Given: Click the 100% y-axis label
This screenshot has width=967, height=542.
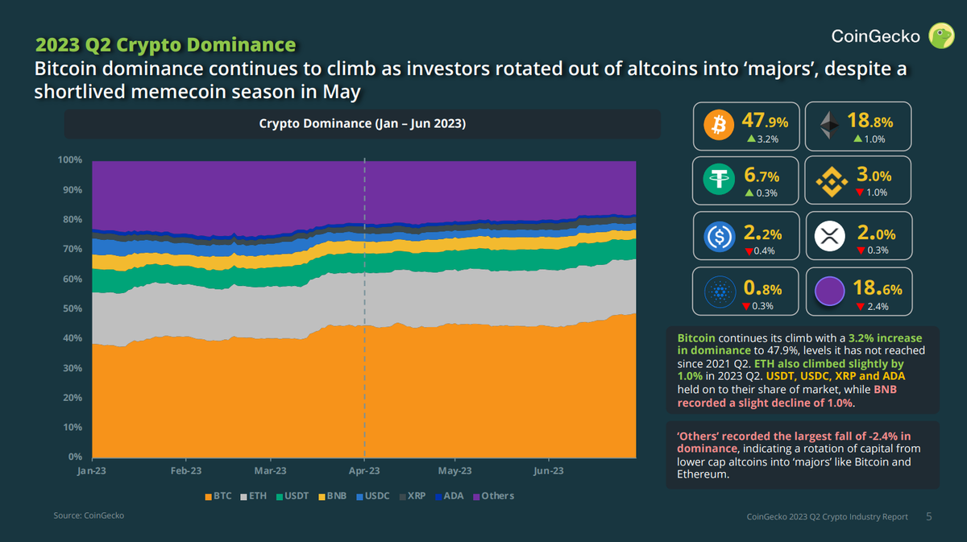Looking at the screenshot, I should pyautogui.click(x=70, y=160).
